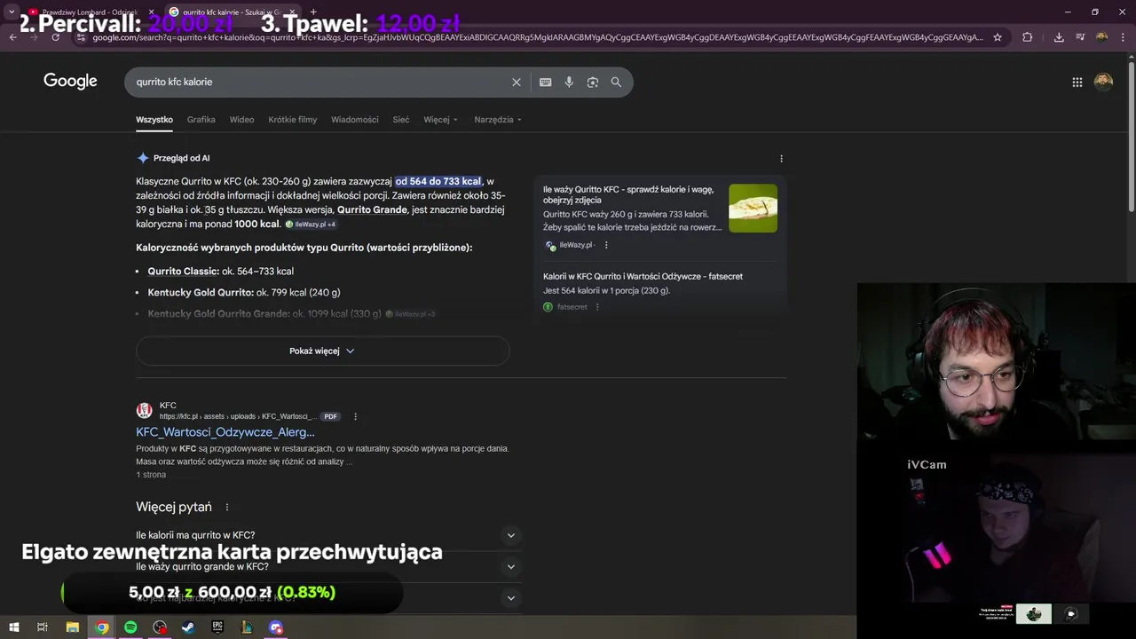This screenshot has height=639, width=1136.
Task: Open Spotify from the taskbar
Action: coord(130,627)
